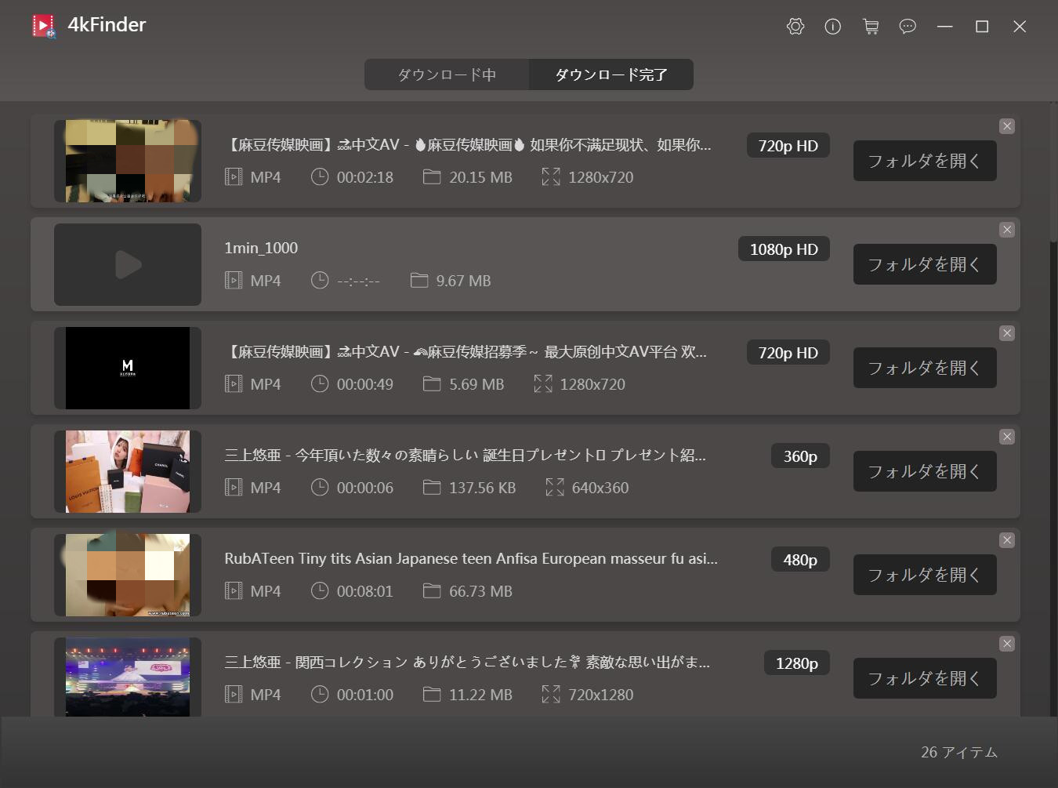Delete the 20.15 MB video entry
Viewport: 1058px width, 788px height.
tap(1007, 126)
